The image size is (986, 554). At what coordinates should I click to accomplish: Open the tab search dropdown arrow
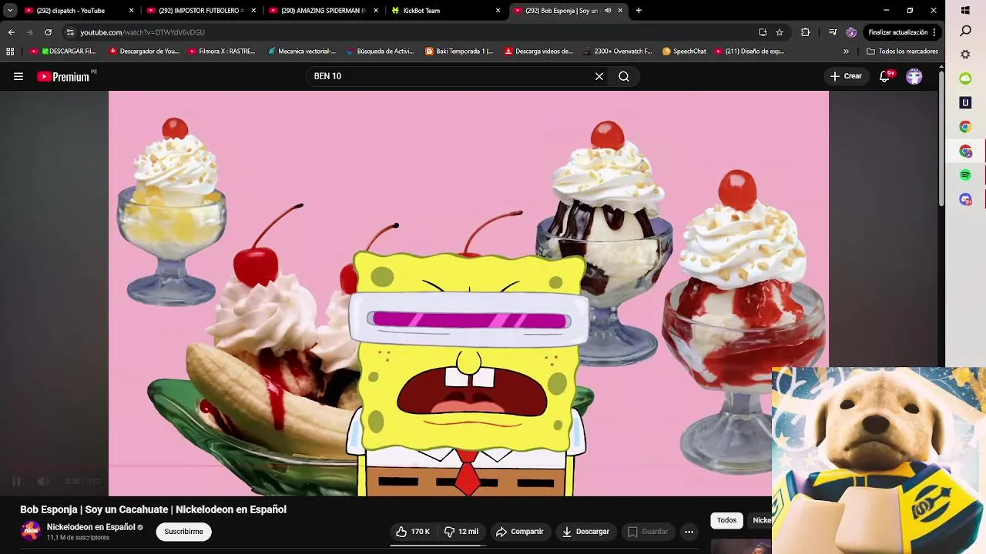[x=10, y=11]
